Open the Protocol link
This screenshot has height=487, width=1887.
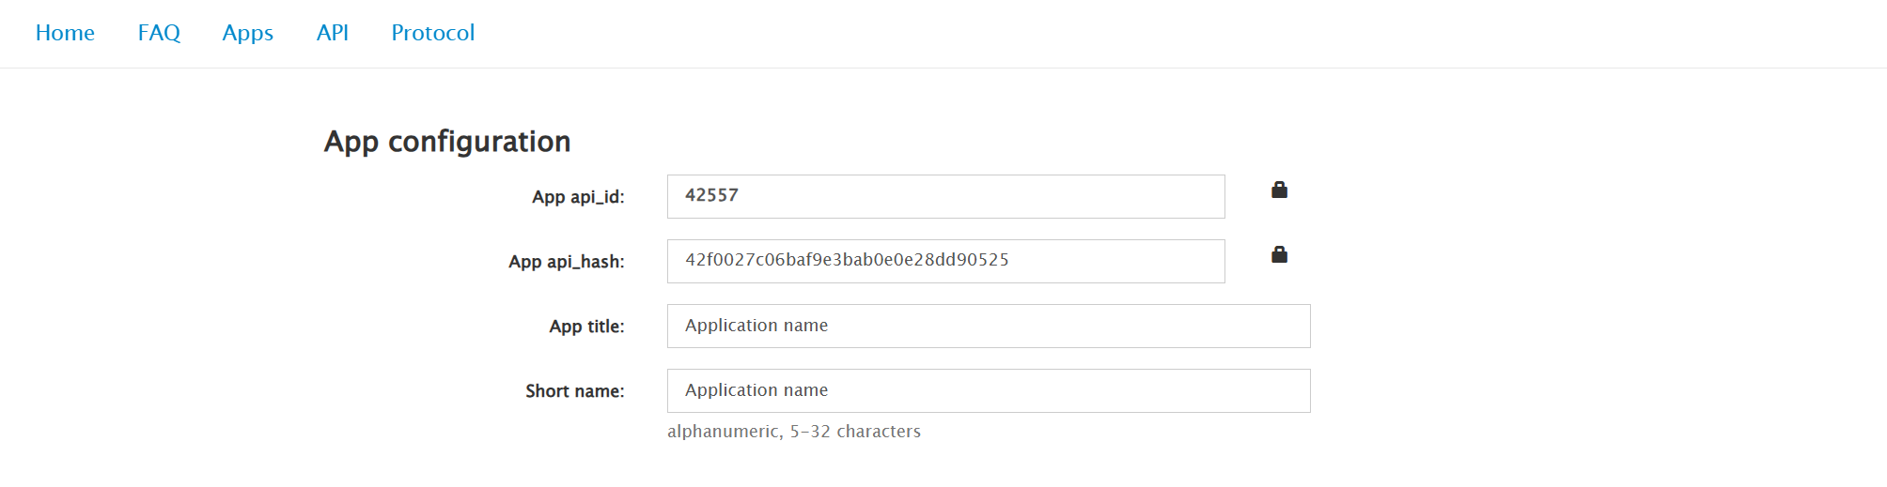click(433, 33)
